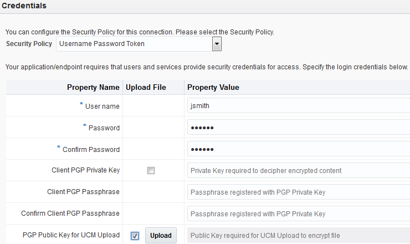Viewport: 410px width, 244px height.
Task: Focus the Password input field
Action: point(299,128)
